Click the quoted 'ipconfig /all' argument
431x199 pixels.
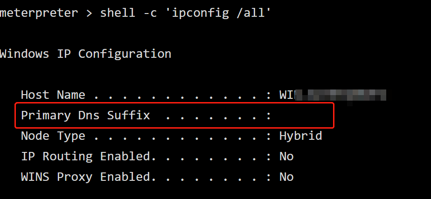tap(221, 13)
